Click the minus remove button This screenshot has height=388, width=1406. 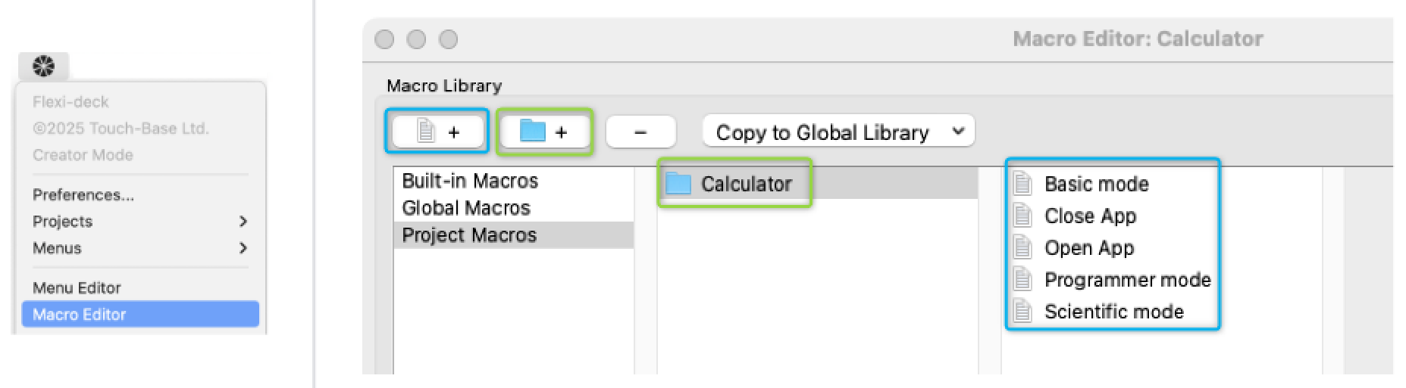[640, 132]
